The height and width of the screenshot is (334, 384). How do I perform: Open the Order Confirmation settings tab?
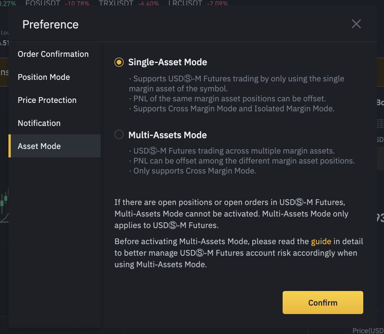coord(53,54)
